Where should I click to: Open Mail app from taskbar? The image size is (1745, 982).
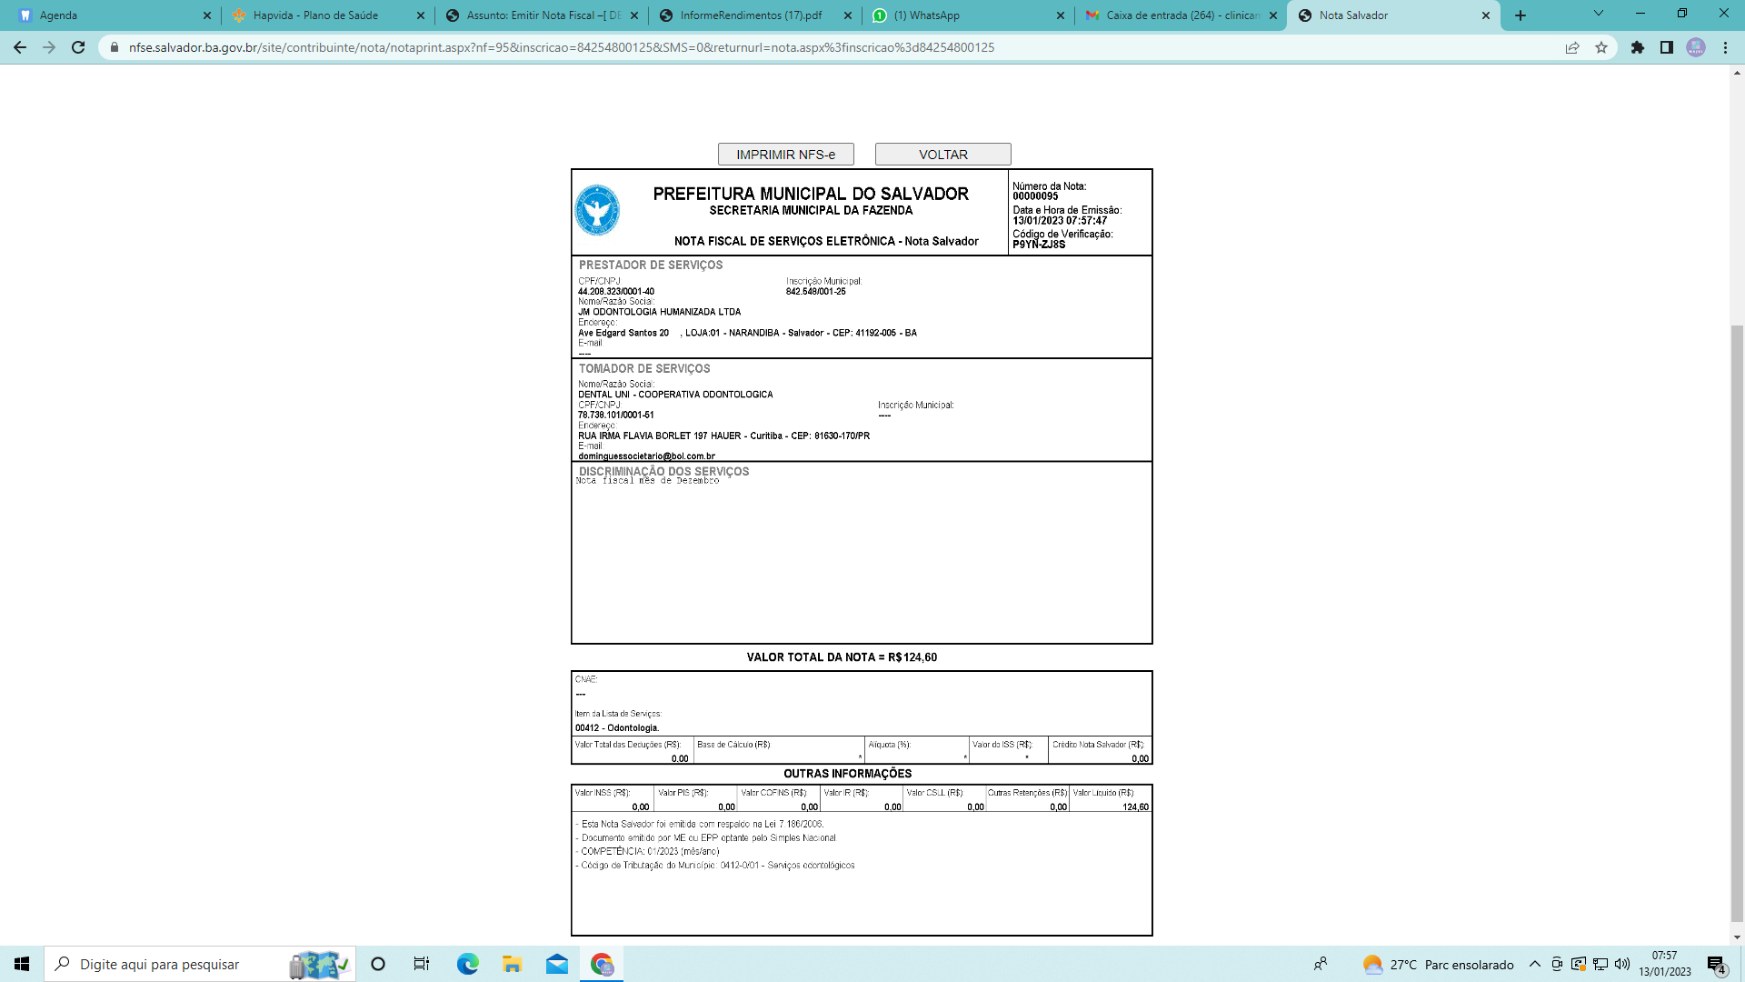tap(557, 964)
